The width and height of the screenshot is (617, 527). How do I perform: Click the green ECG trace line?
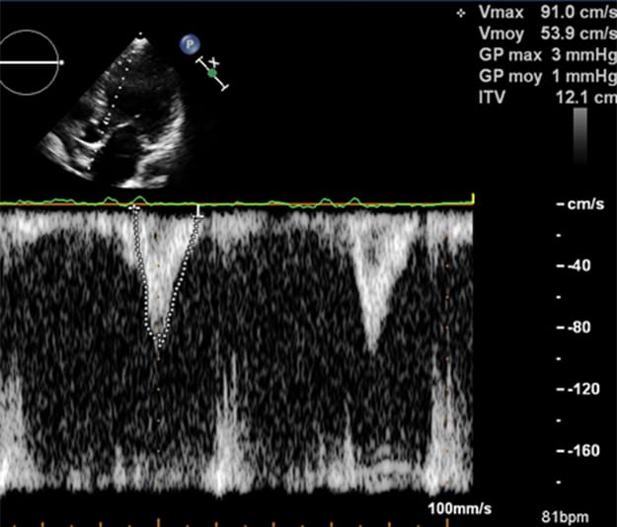(296, 203)
